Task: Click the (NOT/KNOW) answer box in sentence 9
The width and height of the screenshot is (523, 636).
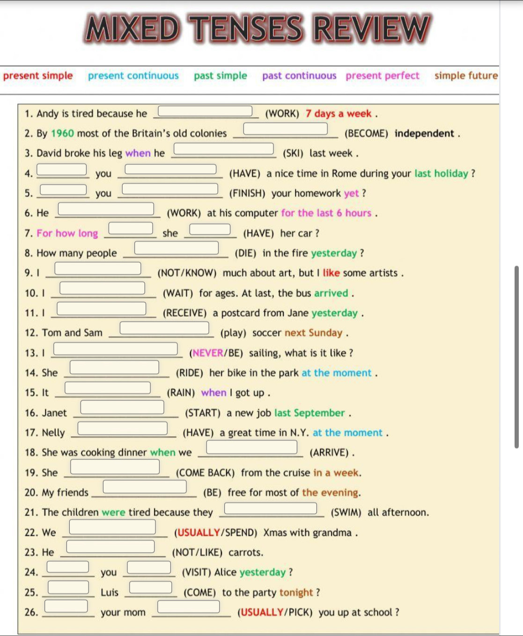Action: coord(98,268)
